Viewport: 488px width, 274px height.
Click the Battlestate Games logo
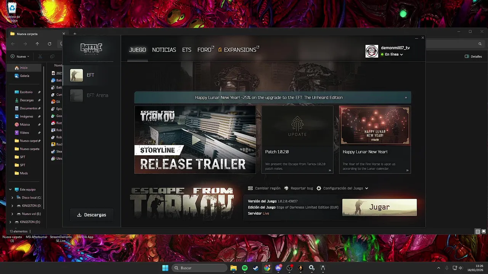(91, 48)
